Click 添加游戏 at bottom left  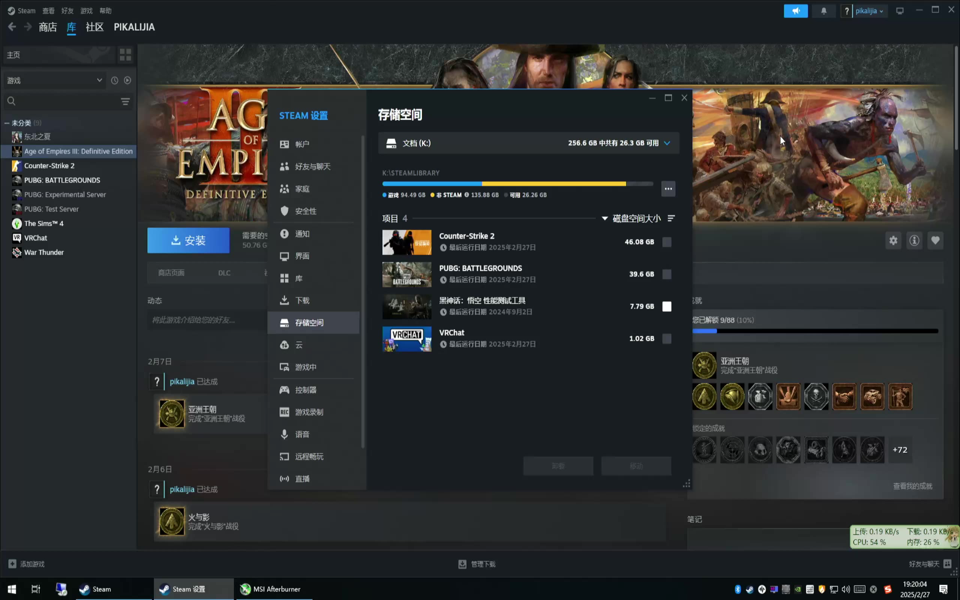(x=27, y=564)
